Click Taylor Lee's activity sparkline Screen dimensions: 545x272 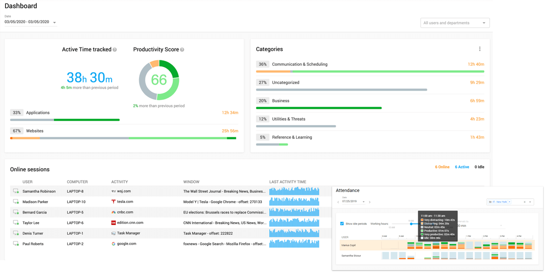(294, 223)
